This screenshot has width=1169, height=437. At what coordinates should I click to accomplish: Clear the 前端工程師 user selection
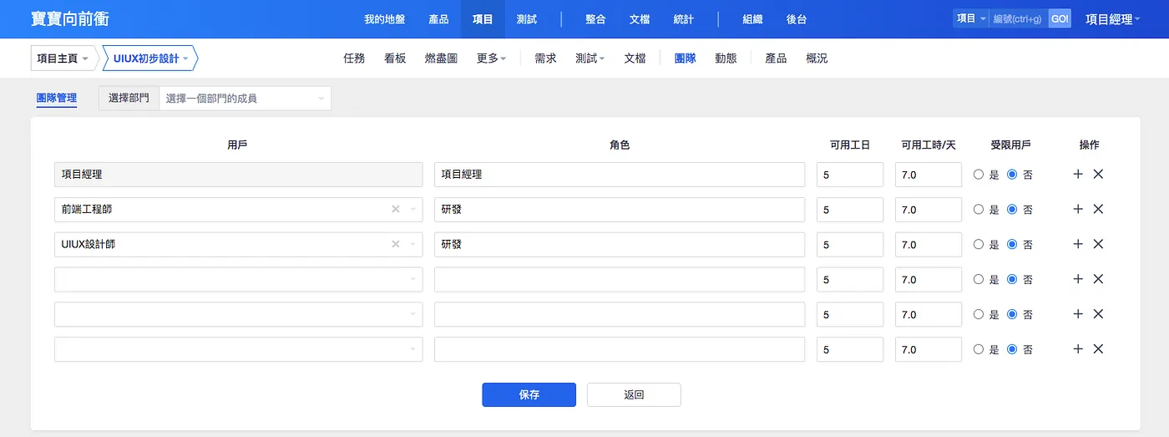[396, 209]
